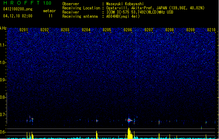Select the Ogata-vill. Akita-Pref. JAPAN location text
219x139 pixels.
[155, 8]
